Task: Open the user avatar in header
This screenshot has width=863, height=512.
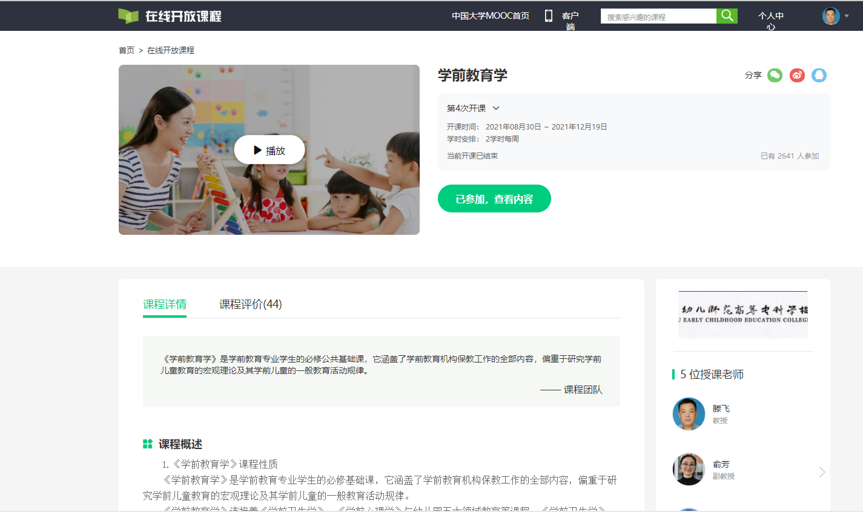Action: tap(830, 16)
